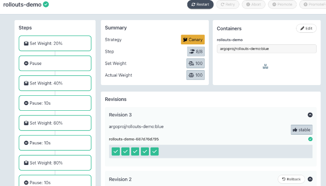The image size is (326, 186).
Task: Click the weight icon on Set Weight: 60% step
Action: [x=26, y=123]
